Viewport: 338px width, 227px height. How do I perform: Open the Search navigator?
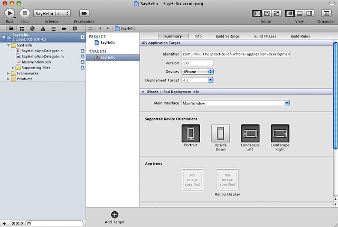pos(32,28)
